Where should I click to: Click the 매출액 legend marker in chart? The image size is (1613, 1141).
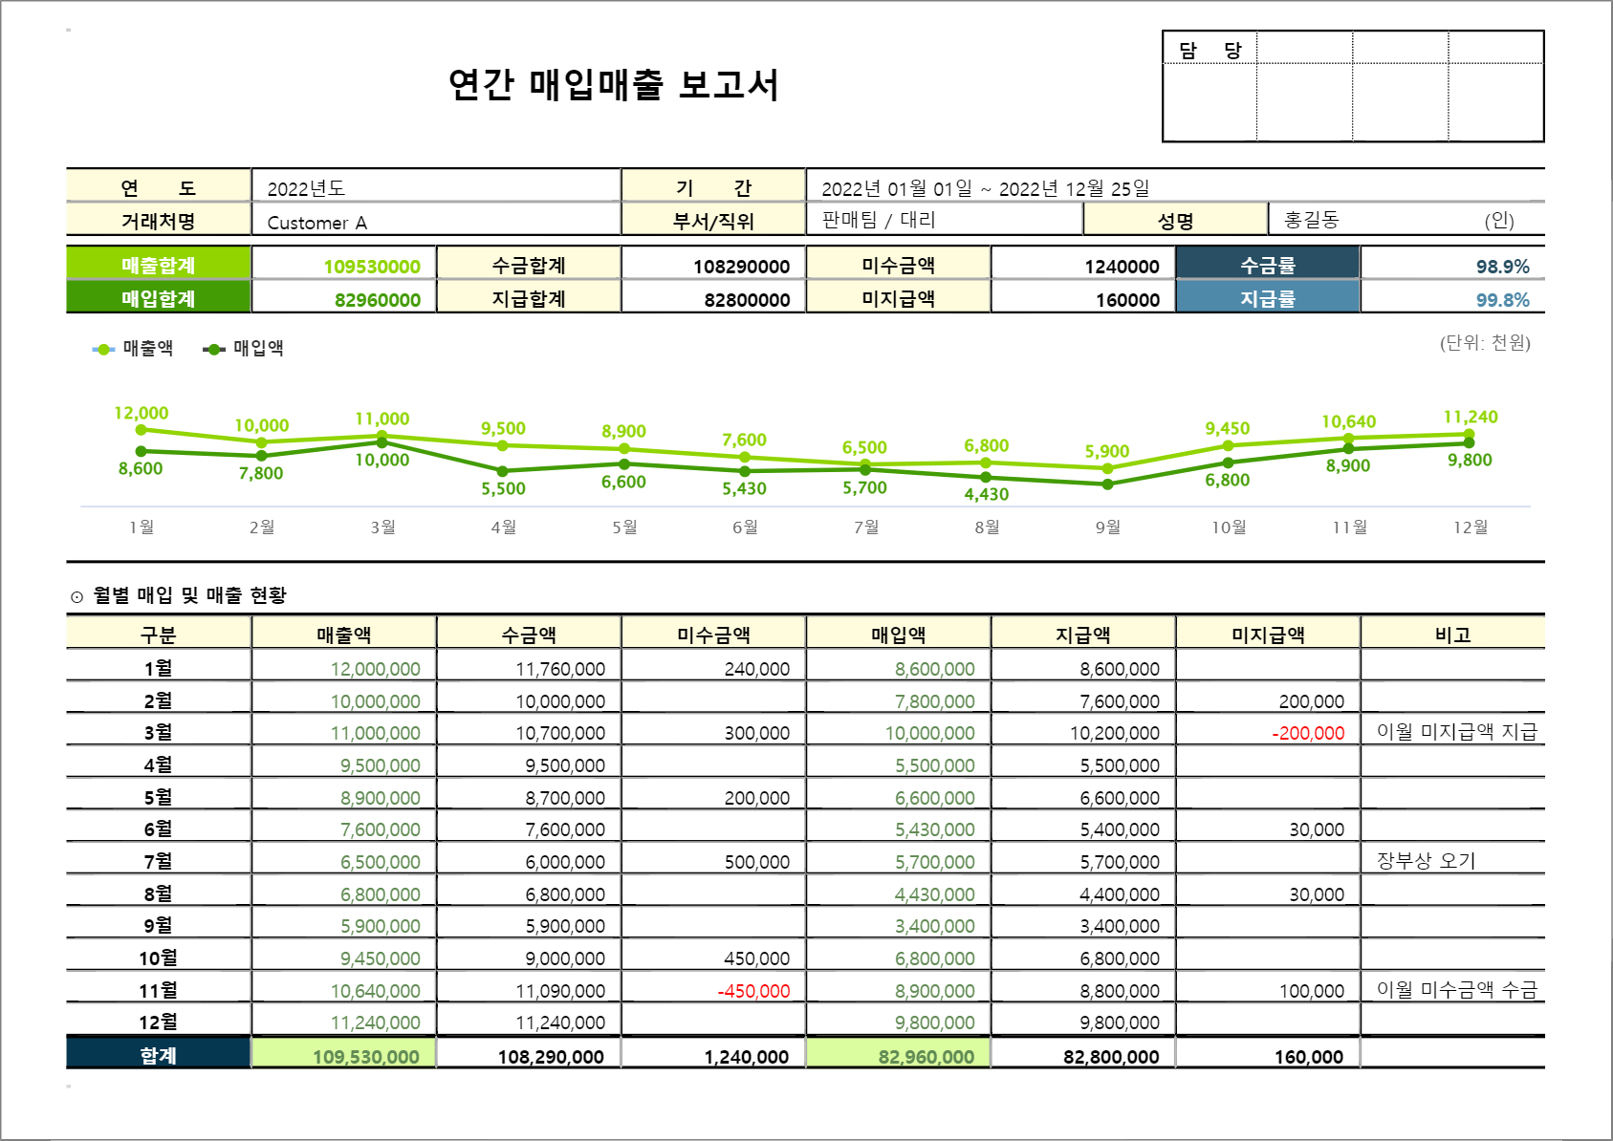click(103, 349)
